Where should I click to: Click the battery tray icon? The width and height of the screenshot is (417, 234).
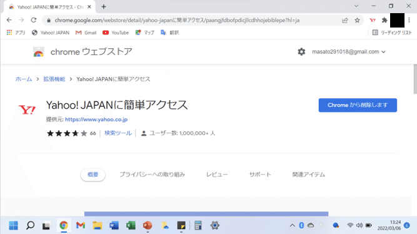[369, 225]
